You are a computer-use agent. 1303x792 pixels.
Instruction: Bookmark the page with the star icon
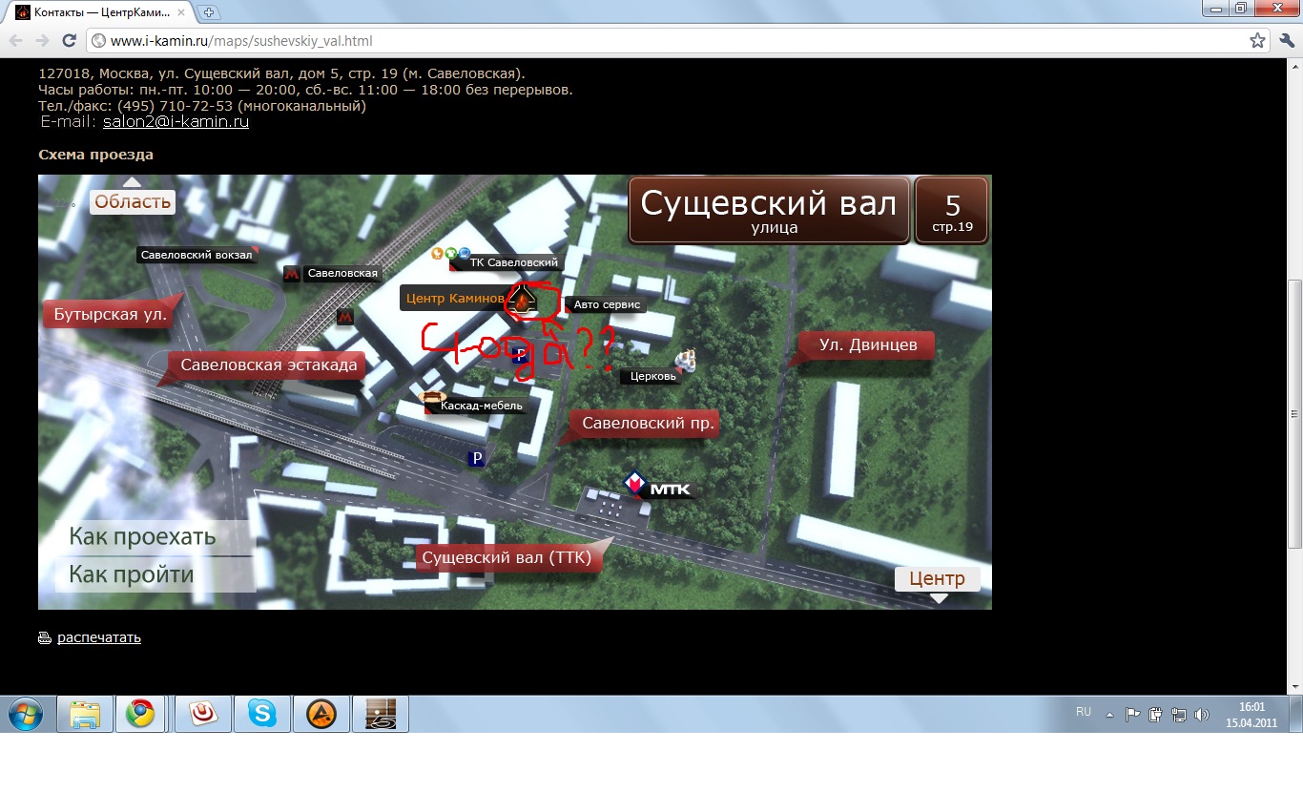click(1257, 41)
